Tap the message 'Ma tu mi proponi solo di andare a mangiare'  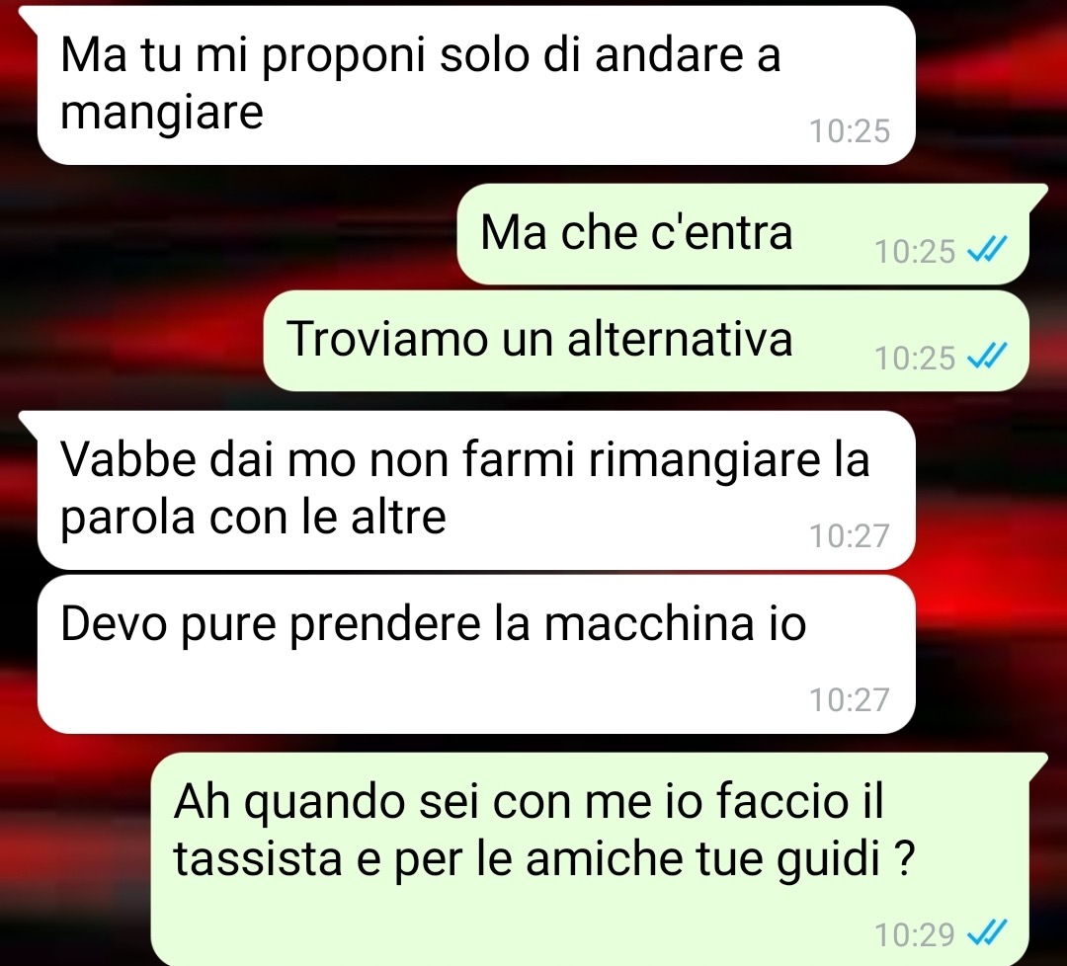pyautogui.click(x=476, y=85)
